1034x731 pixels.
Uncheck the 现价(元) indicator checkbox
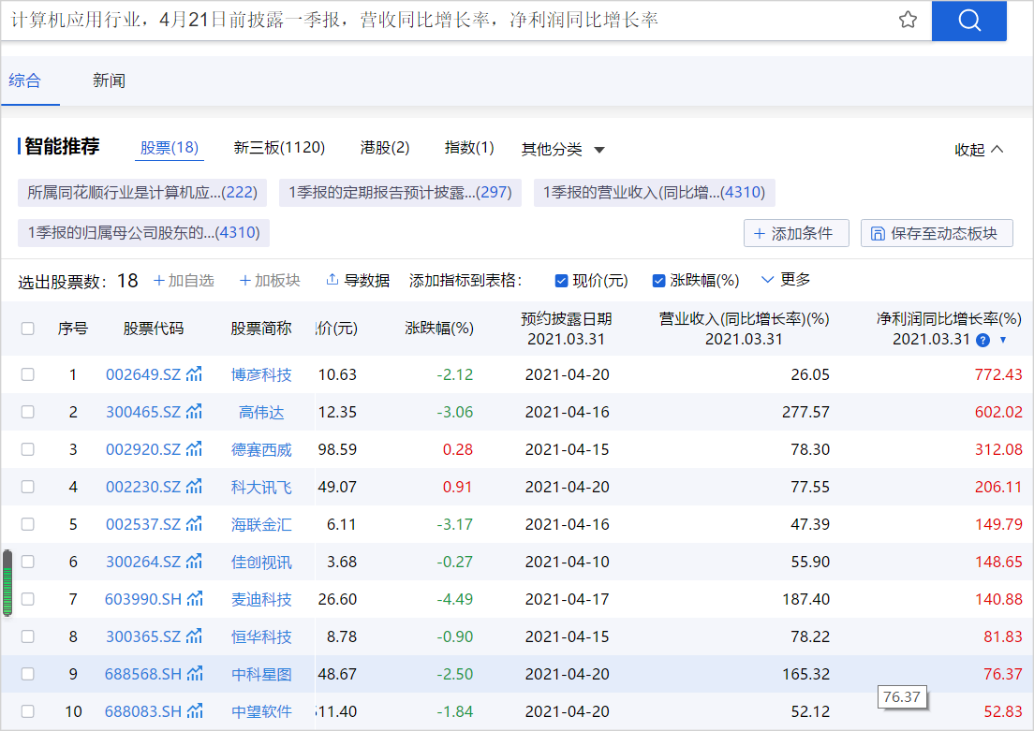tap(561, 281)
